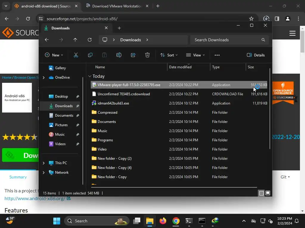The height and width of the screenshot is (228, 305).
Task: Expand the OneDrive tree node
Action: pos(43,77)
